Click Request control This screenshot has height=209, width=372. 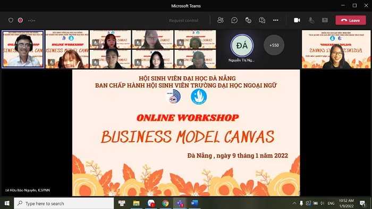coord(184,21)
